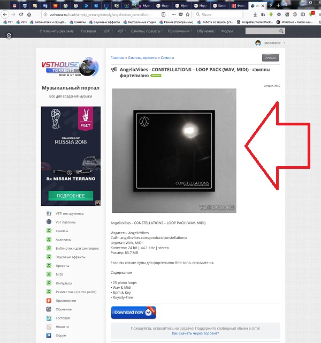
Task: Open a new tab with the plus button
Action: coord(278,5)
